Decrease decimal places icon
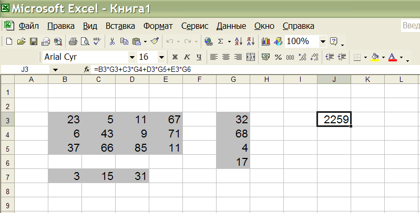This screenshot has height=213, width=420. tap(314, 57)
